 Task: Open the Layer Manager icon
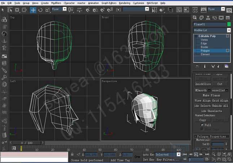[x=170, y=10]
